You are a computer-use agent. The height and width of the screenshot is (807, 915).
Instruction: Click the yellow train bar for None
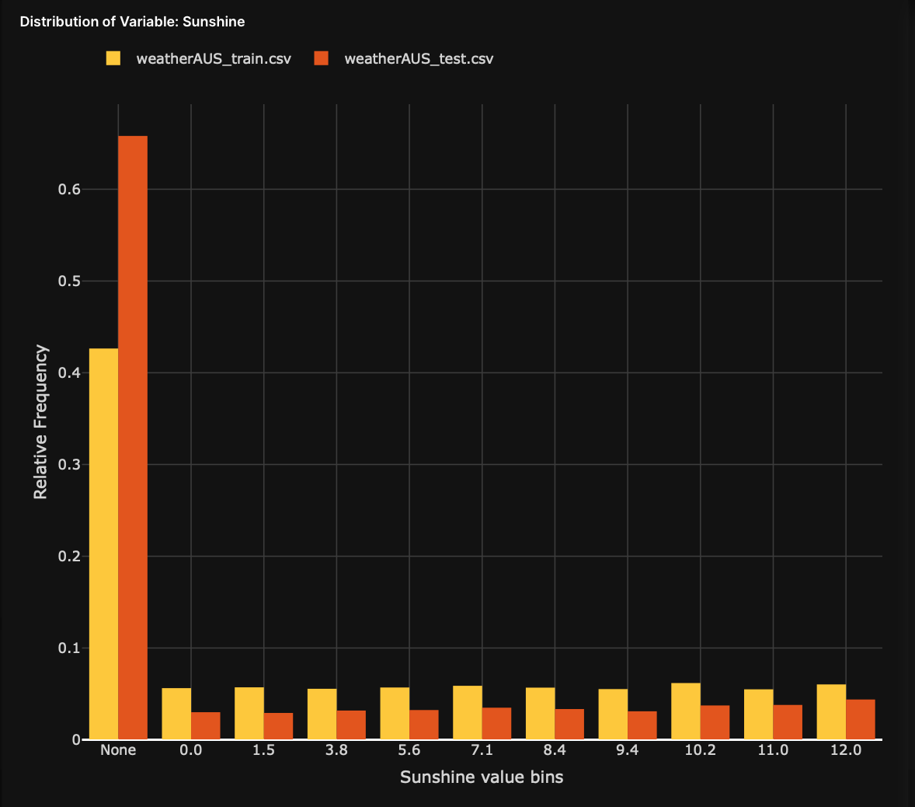[104, 543]
